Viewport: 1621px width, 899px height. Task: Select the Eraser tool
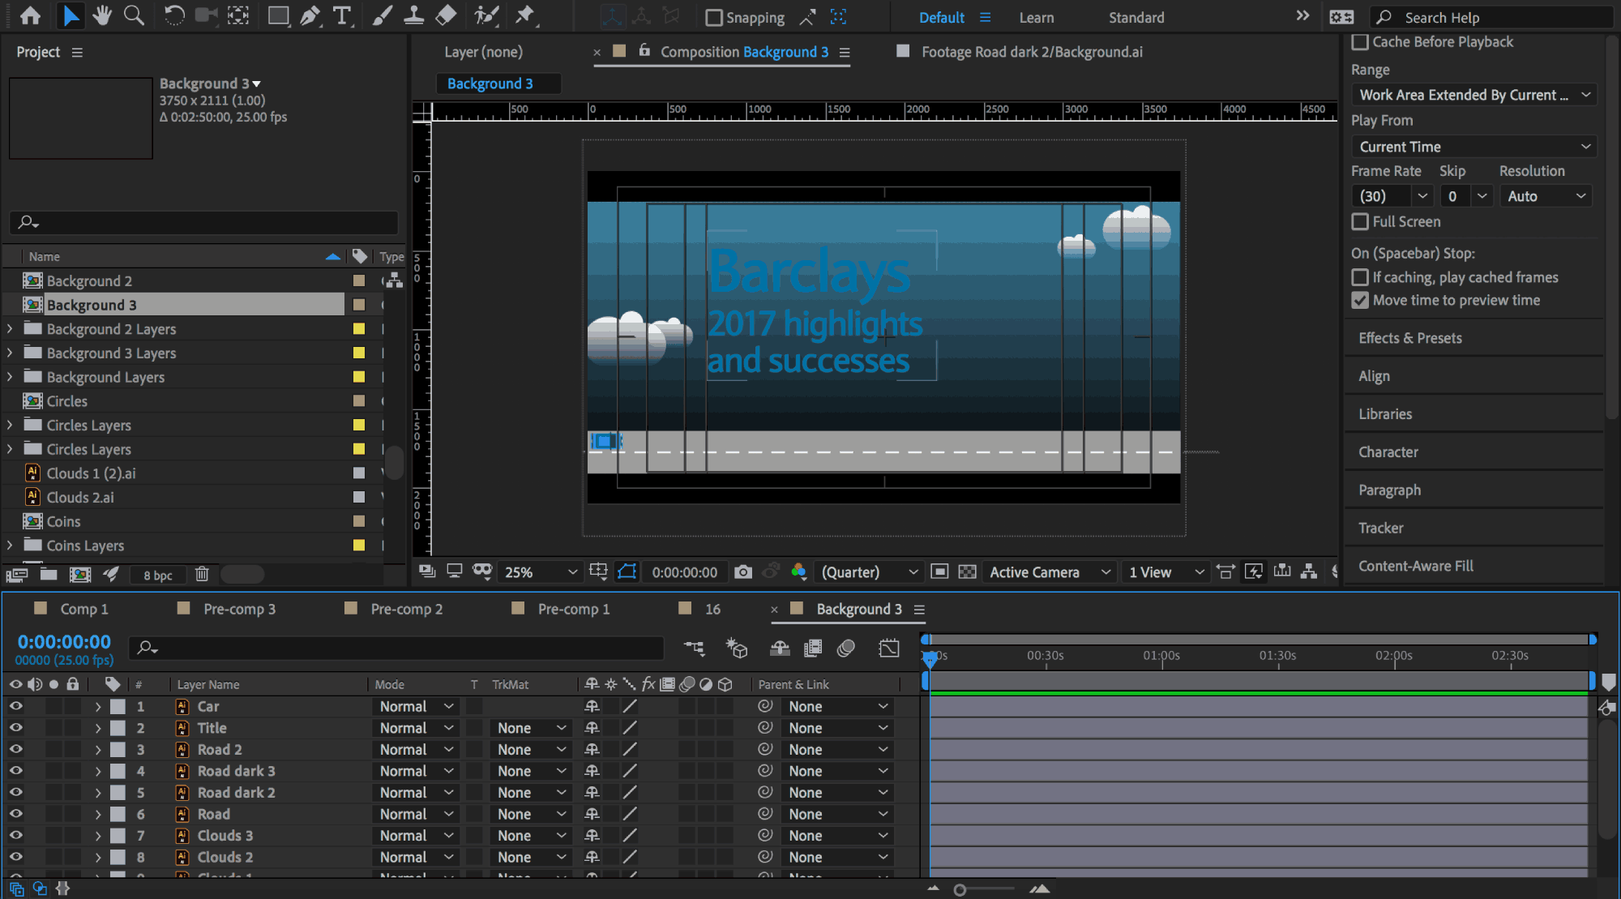click(445, 15)
